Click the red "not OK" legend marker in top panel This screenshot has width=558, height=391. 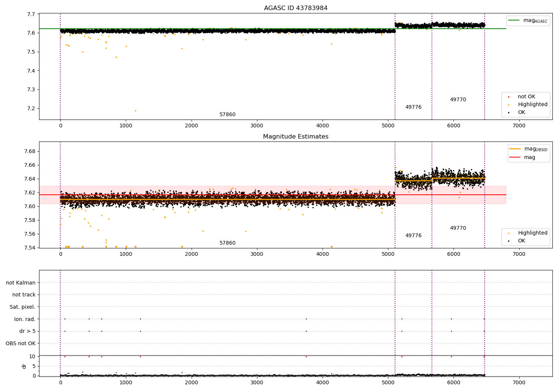pyautogui.click(x=509, y=97)
